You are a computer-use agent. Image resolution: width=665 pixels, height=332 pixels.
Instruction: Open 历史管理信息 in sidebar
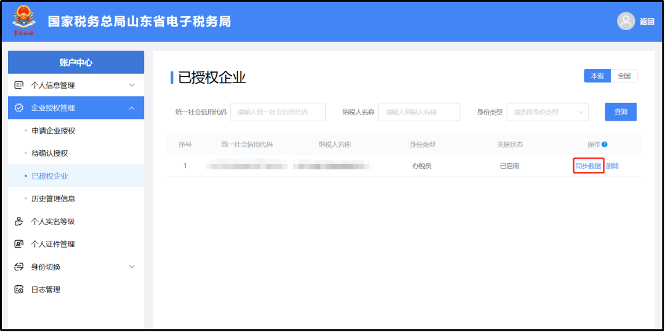point(53,198)
